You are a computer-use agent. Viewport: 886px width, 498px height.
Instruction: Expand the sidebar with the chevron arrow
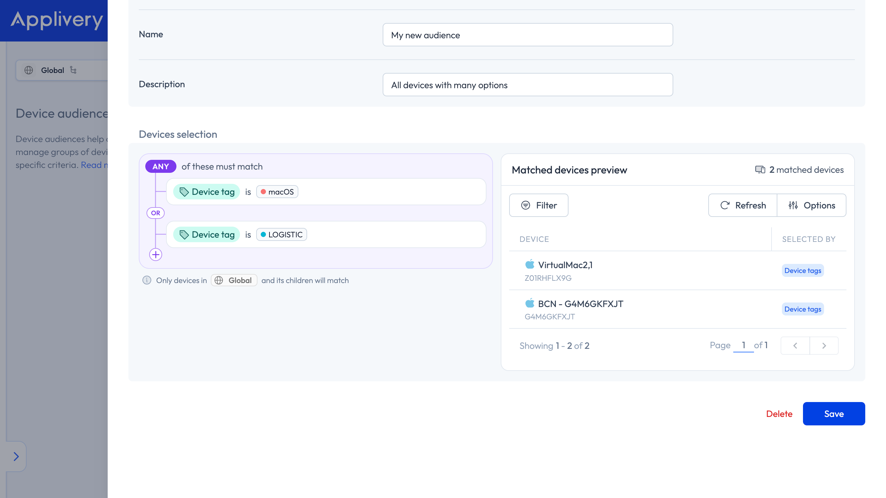pos(16,456)
